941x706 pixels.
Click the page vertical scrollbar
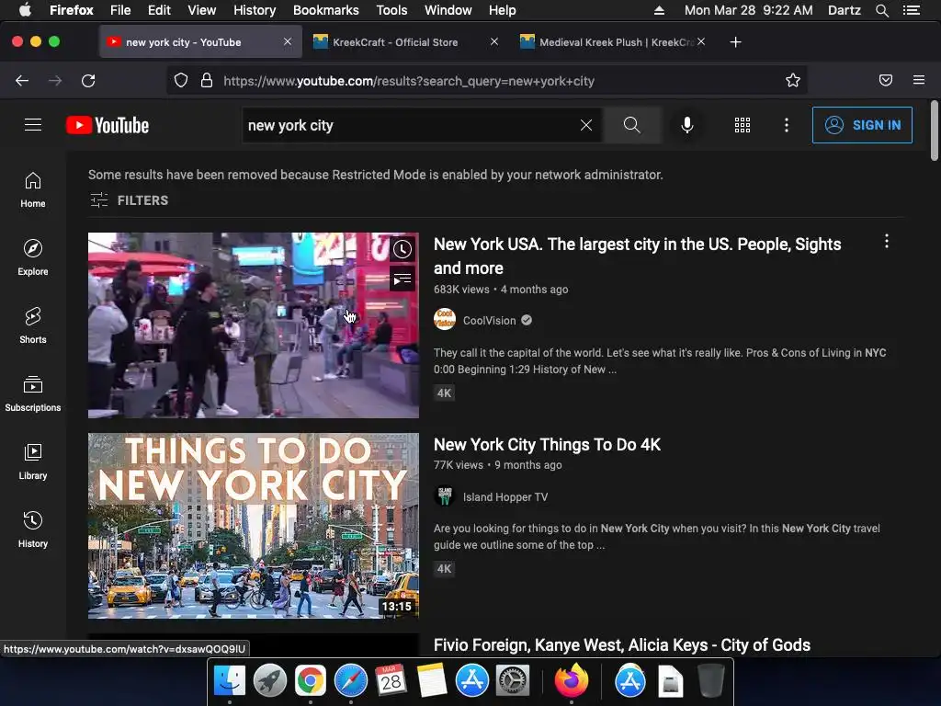point(934,131)
